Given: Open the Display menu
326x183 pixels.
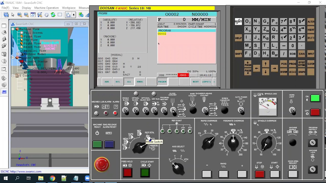Looking at the screenshot, I should click(x=26, y=8).
